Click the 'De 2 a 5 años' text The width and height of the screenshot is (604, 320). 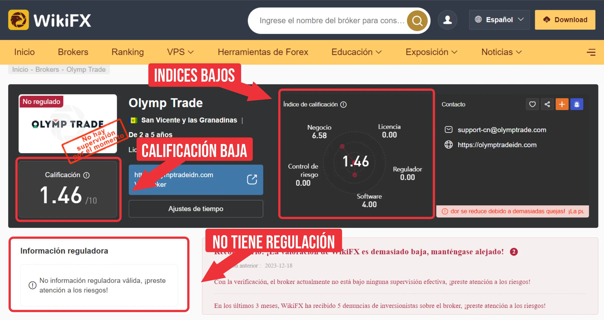pyautogui.click(x=150, y=135)
